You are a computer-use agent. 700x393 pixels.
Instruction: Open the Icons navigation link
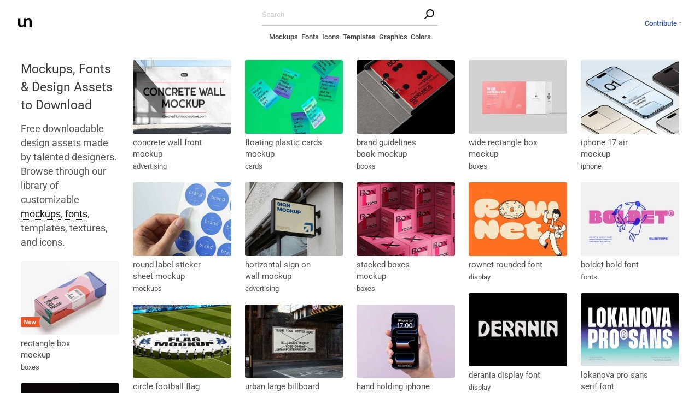[330, 37]
